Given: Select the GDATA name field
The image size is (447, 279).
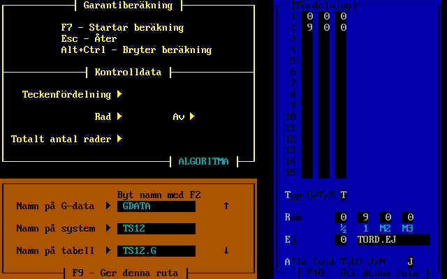Looking at the screenshot, I should click(x=156, y=206).
